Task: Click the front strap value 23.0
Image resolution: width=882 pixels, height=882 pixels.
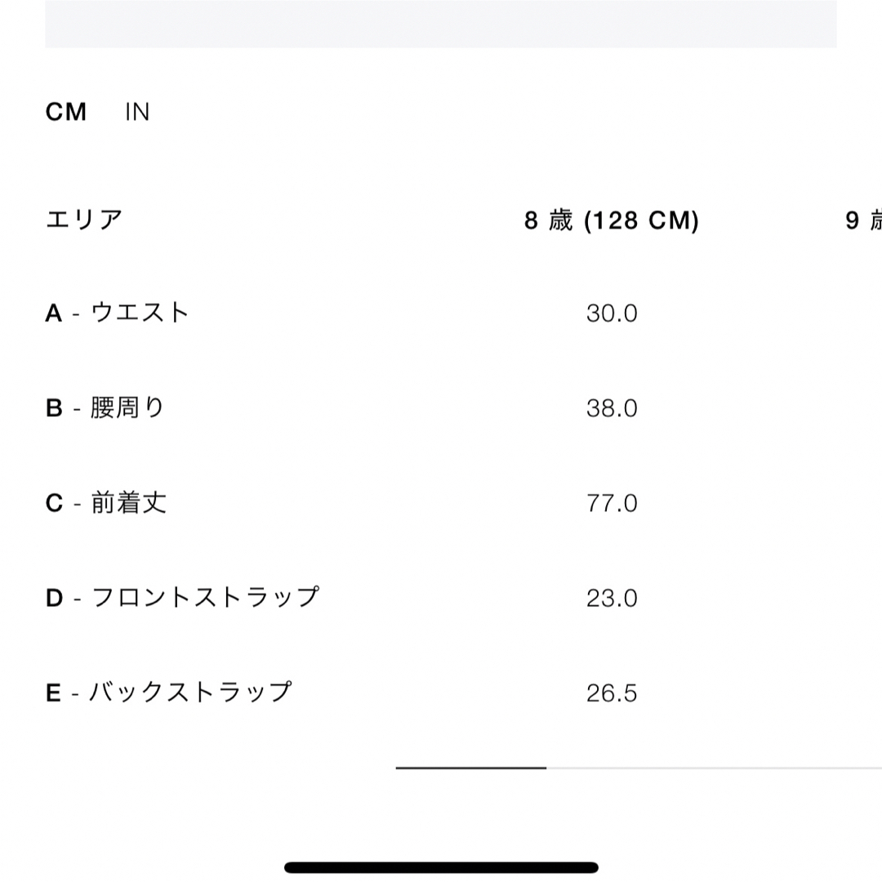Action: click(x=612, y=598)
